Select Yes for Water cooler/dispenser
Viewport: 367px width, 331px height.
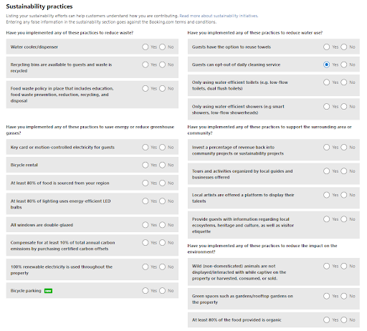[x=146, y=47]
